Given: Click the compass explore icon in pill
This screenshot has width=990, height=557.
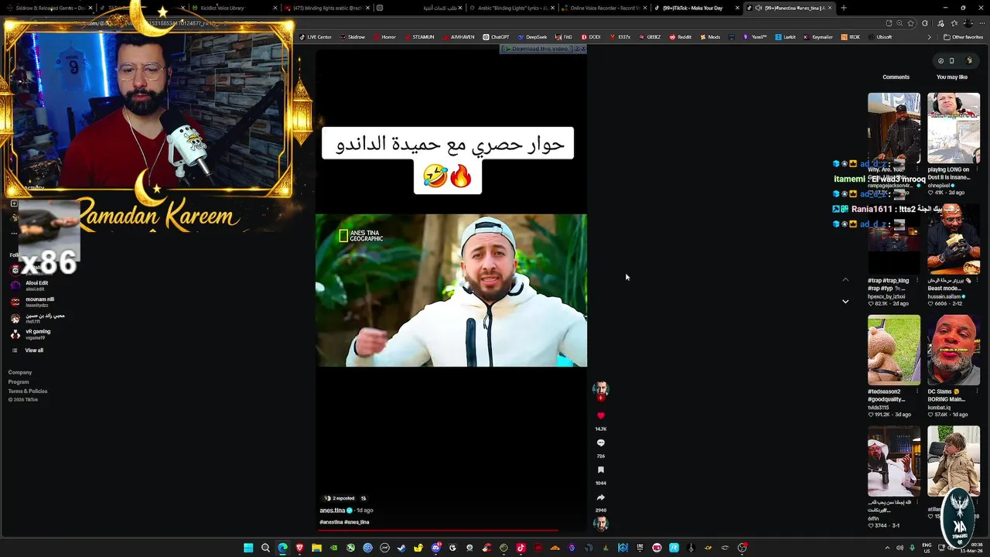Looking at the screenshot, I should (940, 60).
